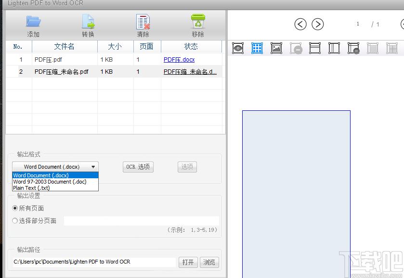Click the 打开 output folder button
Viewport: 404px width, 278px height.
188,262
